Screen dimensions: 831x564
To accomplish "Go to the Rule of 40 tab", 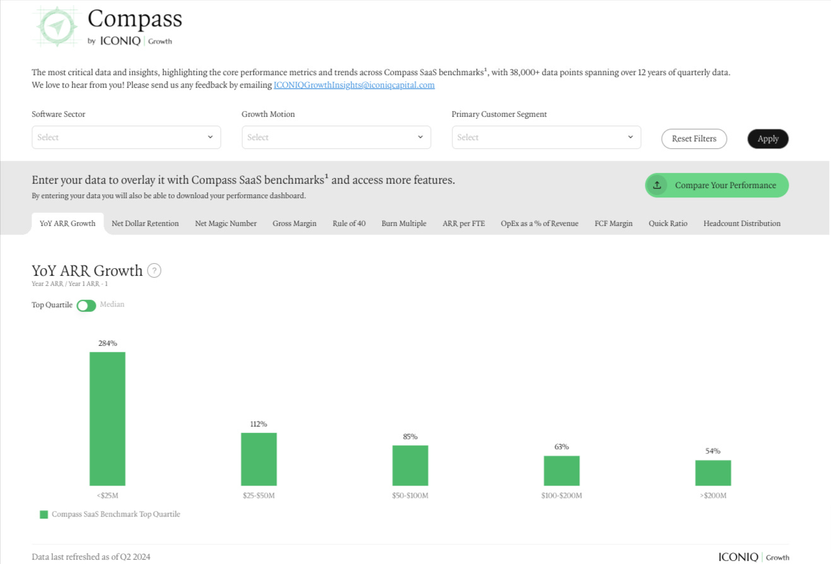I will point(349,223).
